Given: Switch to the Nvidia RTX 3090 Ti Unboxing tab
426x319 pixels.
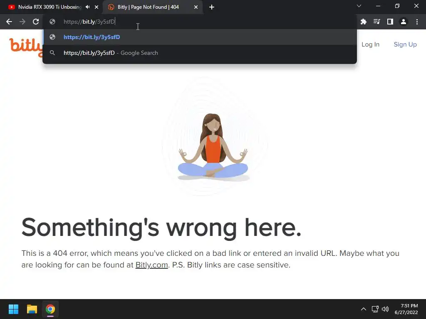Looking at the screenshot, I should (x=50, y=7).
